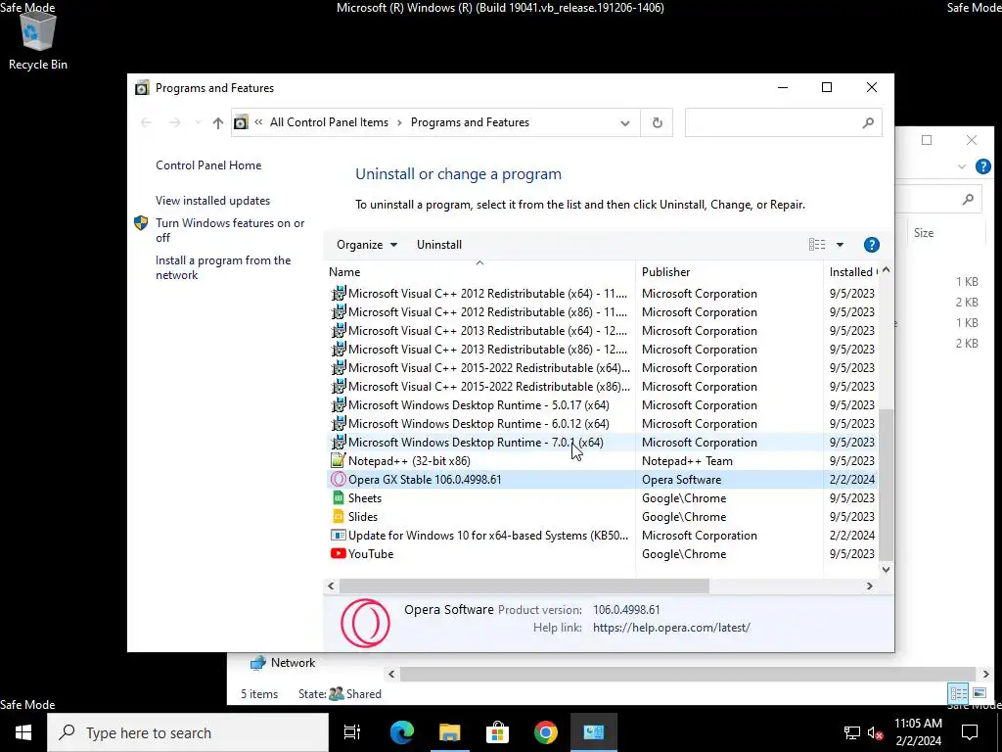Click the Change your view icon
This screenshot has width=1002, height=752.
pyautogui.click(x=817, y=245)
